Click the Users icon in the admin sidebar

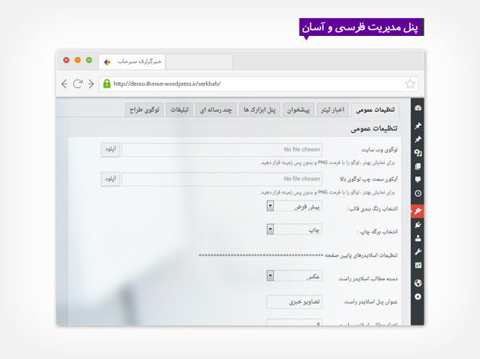click(418, 238)
